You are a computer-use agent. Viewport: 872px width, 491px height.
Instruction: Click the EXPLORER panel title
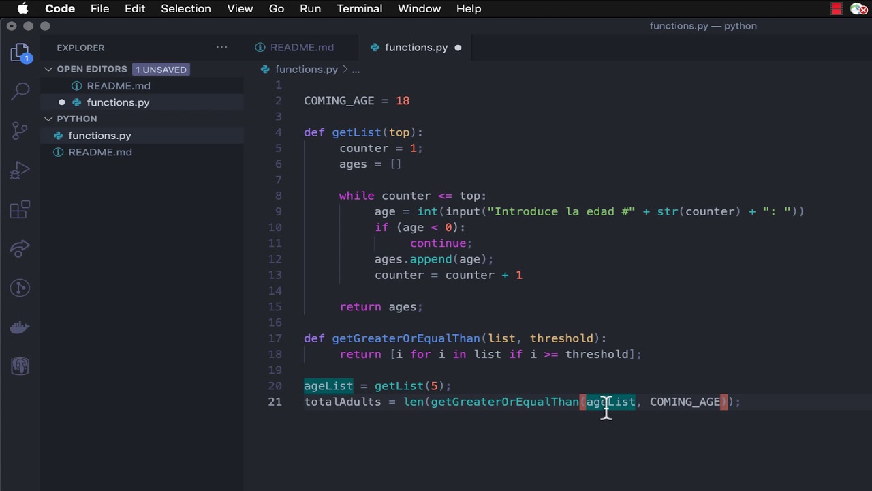click(x=80, y=48)
